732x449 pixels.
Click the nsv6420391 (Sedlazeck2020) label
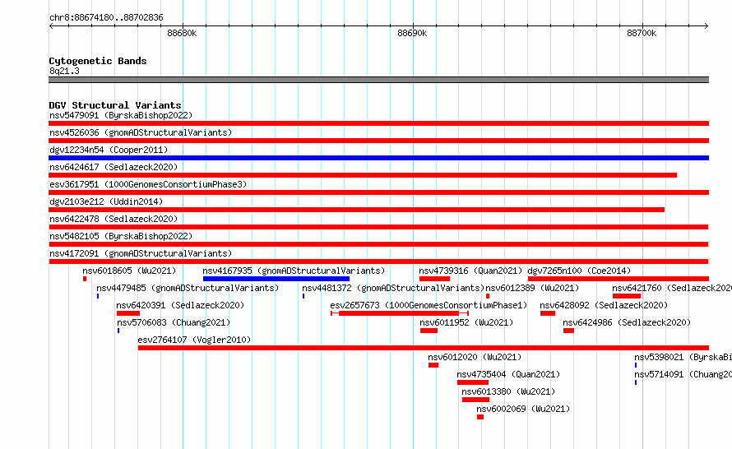(180, 305)
